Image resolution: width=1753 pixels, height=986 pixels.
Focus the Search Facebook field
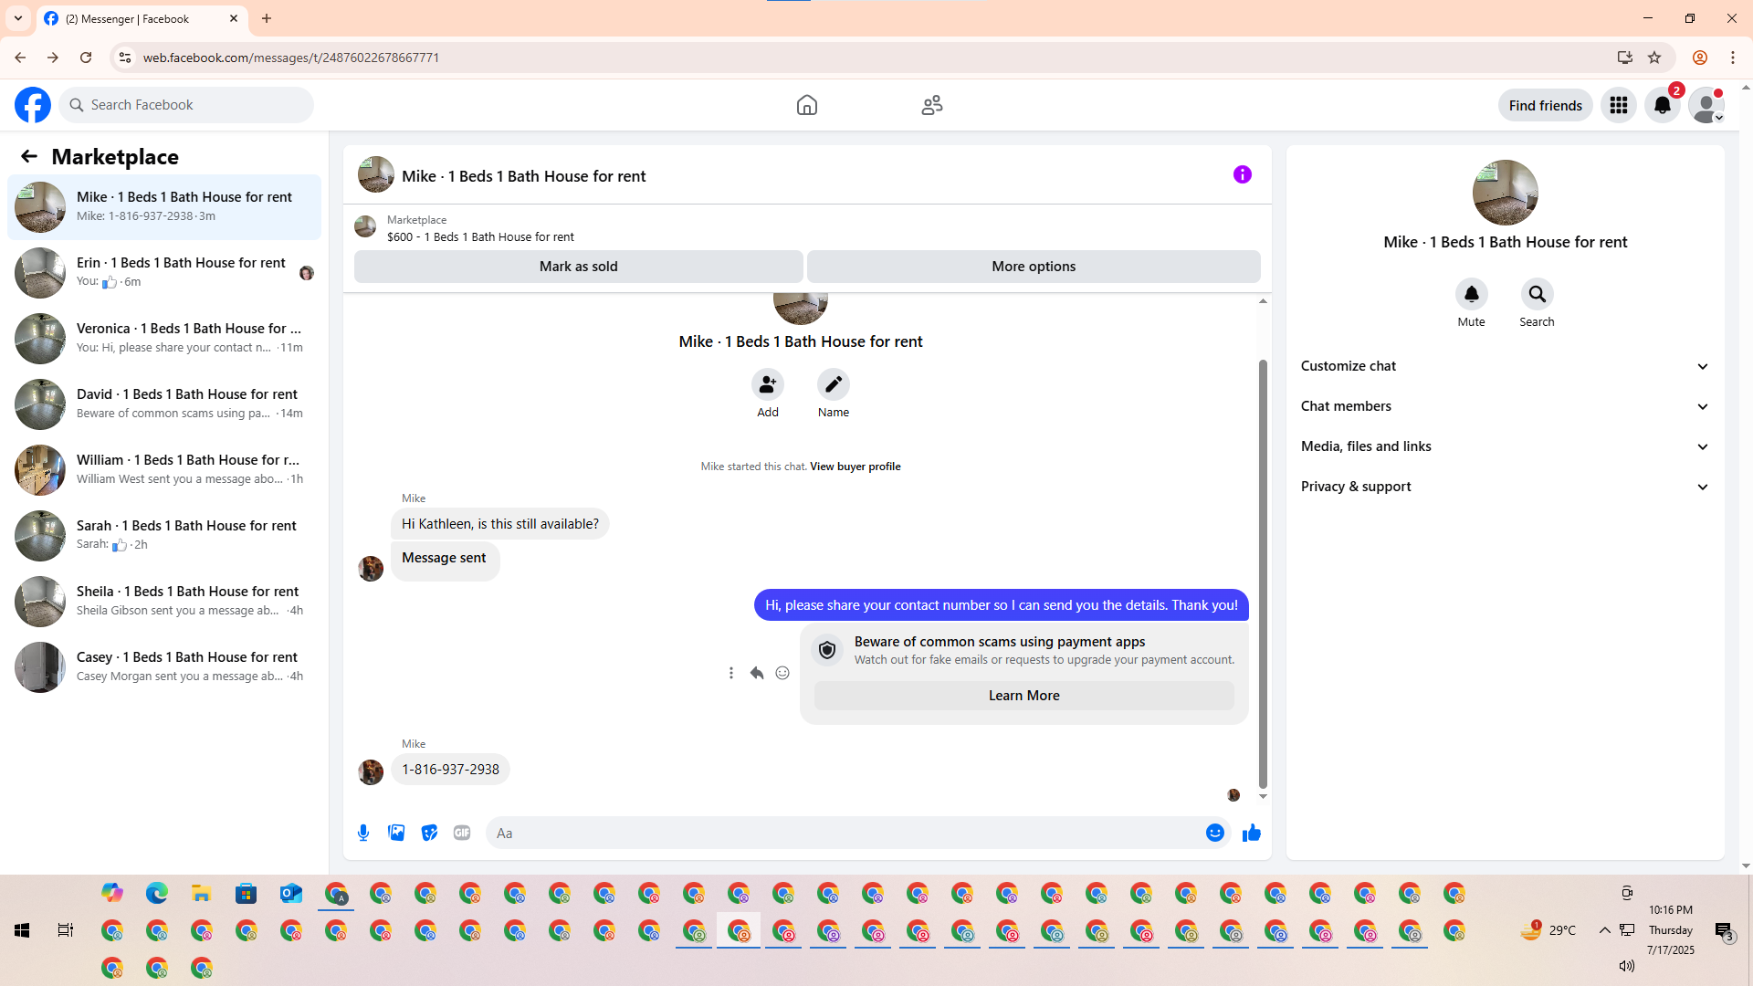[186, 105]
